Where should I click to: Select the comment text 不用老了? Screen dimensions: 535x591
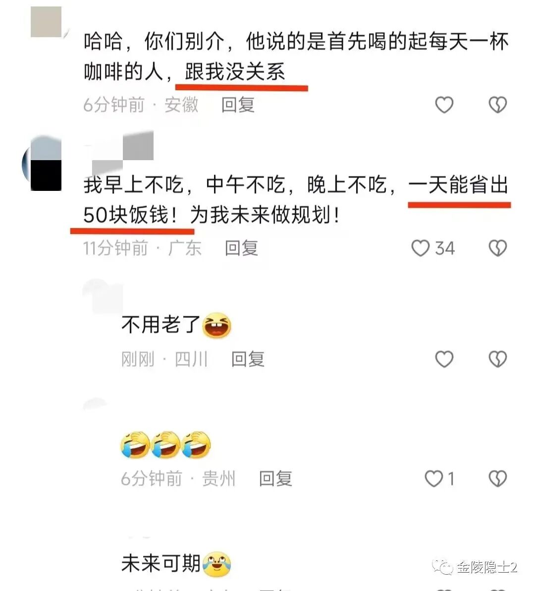[x=161, y=325]
